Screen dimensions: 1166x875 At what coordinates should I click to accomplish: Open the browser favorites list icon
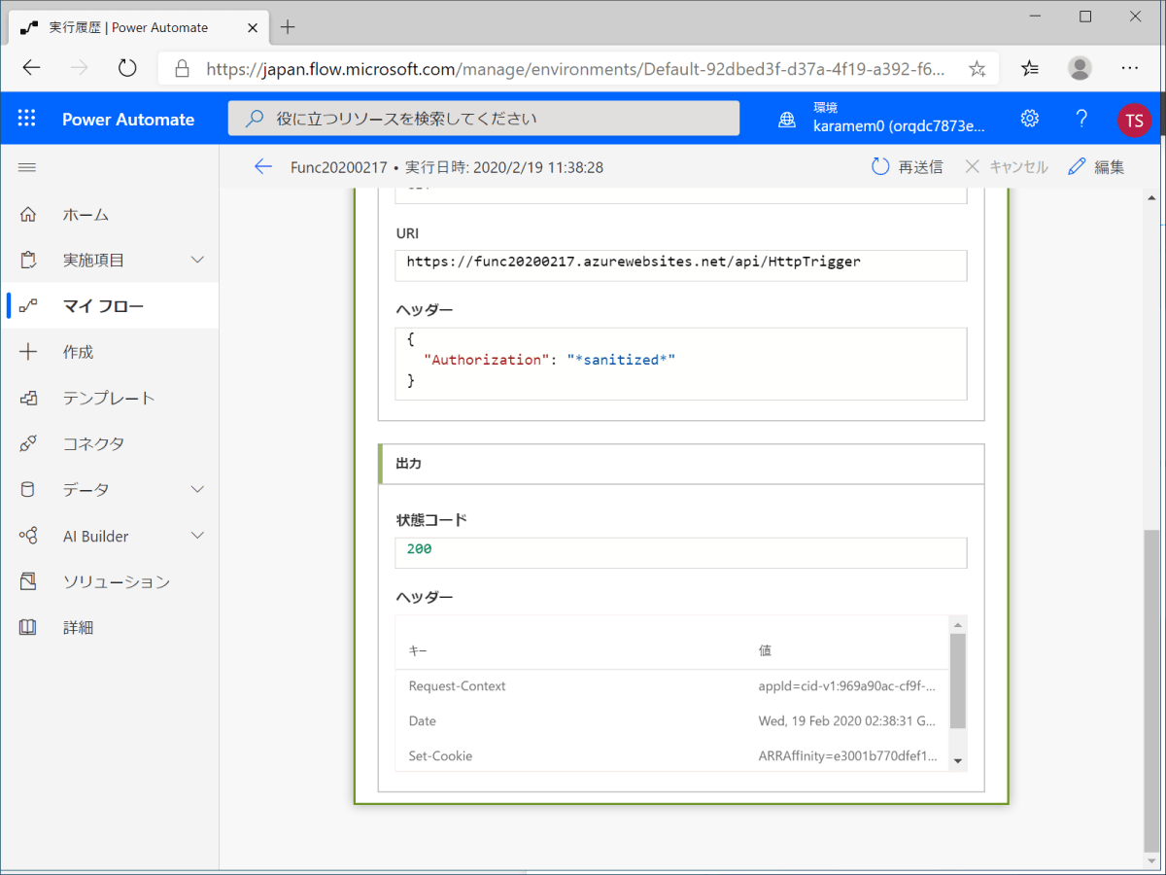1030,68
